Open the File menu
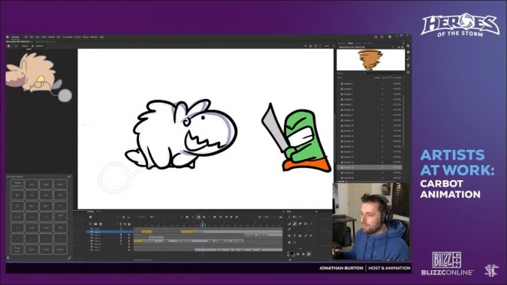507x285 pixels. [x=26, y=37]
